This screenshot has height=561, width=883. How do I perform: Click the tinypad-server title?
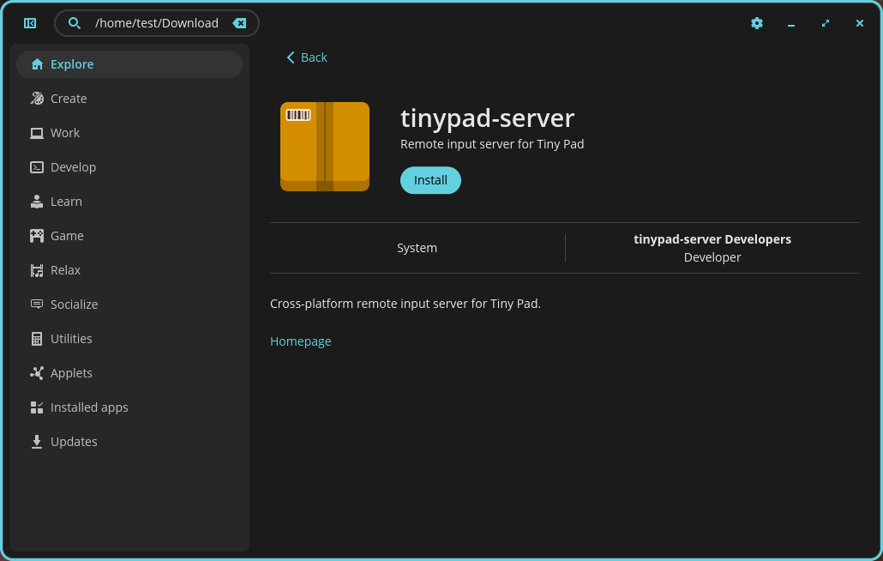tap(488, 118)
